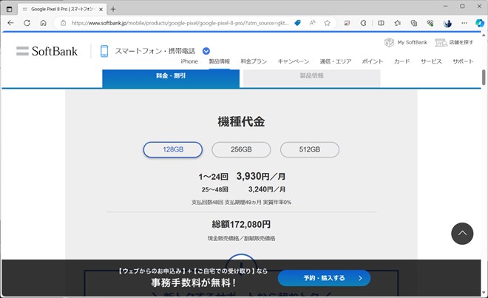Click the circular refresh extension icon
This screenshot has height=298, width=488.
[x=363, y=23]
